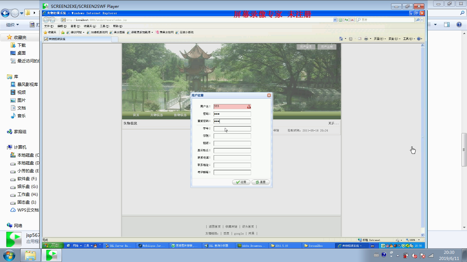Click the red warning icon in username field
Viewport: 467px width, 262px height.
click(x=249, y=106)
